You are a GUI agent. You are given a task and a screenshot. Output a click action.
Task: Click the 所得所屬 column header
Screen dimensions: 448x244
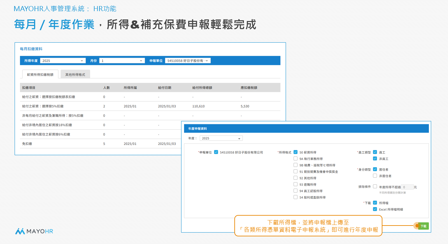pos(130,88)
